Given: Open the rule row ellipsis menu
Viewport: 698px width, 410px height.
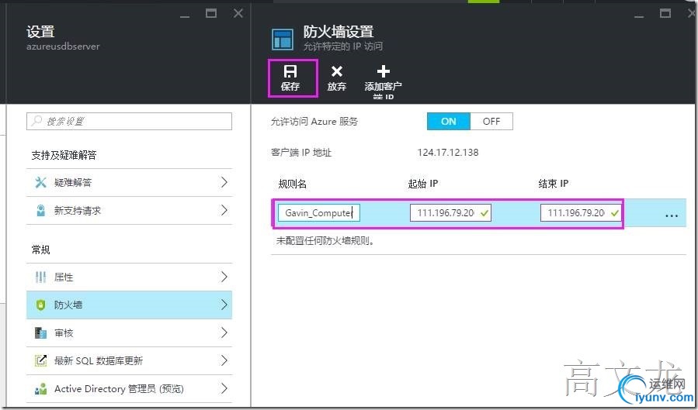Looking at the screenshot, I should pyautogui.click(x=672, y=215).
